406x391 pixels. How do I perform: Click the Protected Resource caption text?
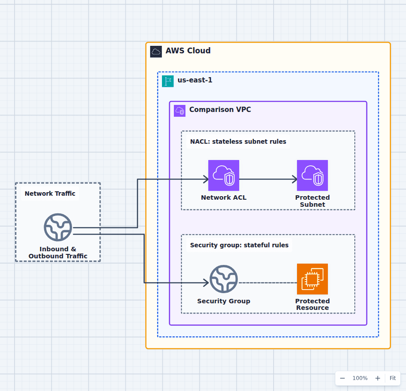(x=312, y=304)
